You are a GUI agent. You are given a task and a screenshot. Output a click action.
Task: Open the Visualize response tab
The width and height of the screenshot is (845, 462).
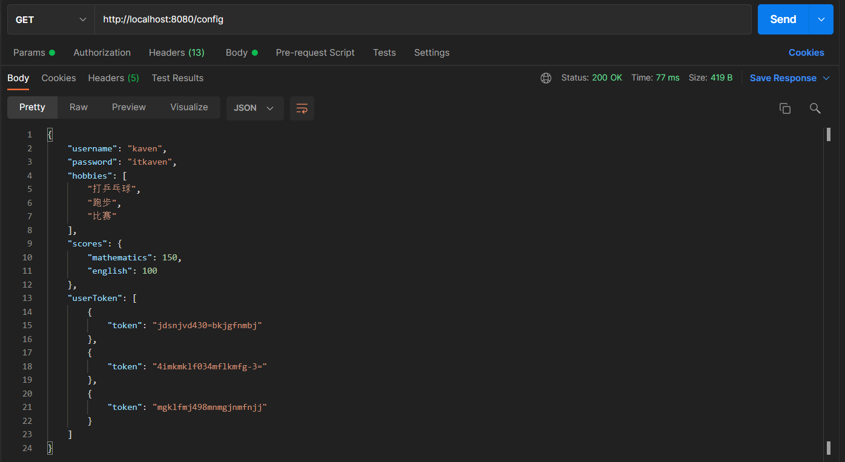(189, 107)
